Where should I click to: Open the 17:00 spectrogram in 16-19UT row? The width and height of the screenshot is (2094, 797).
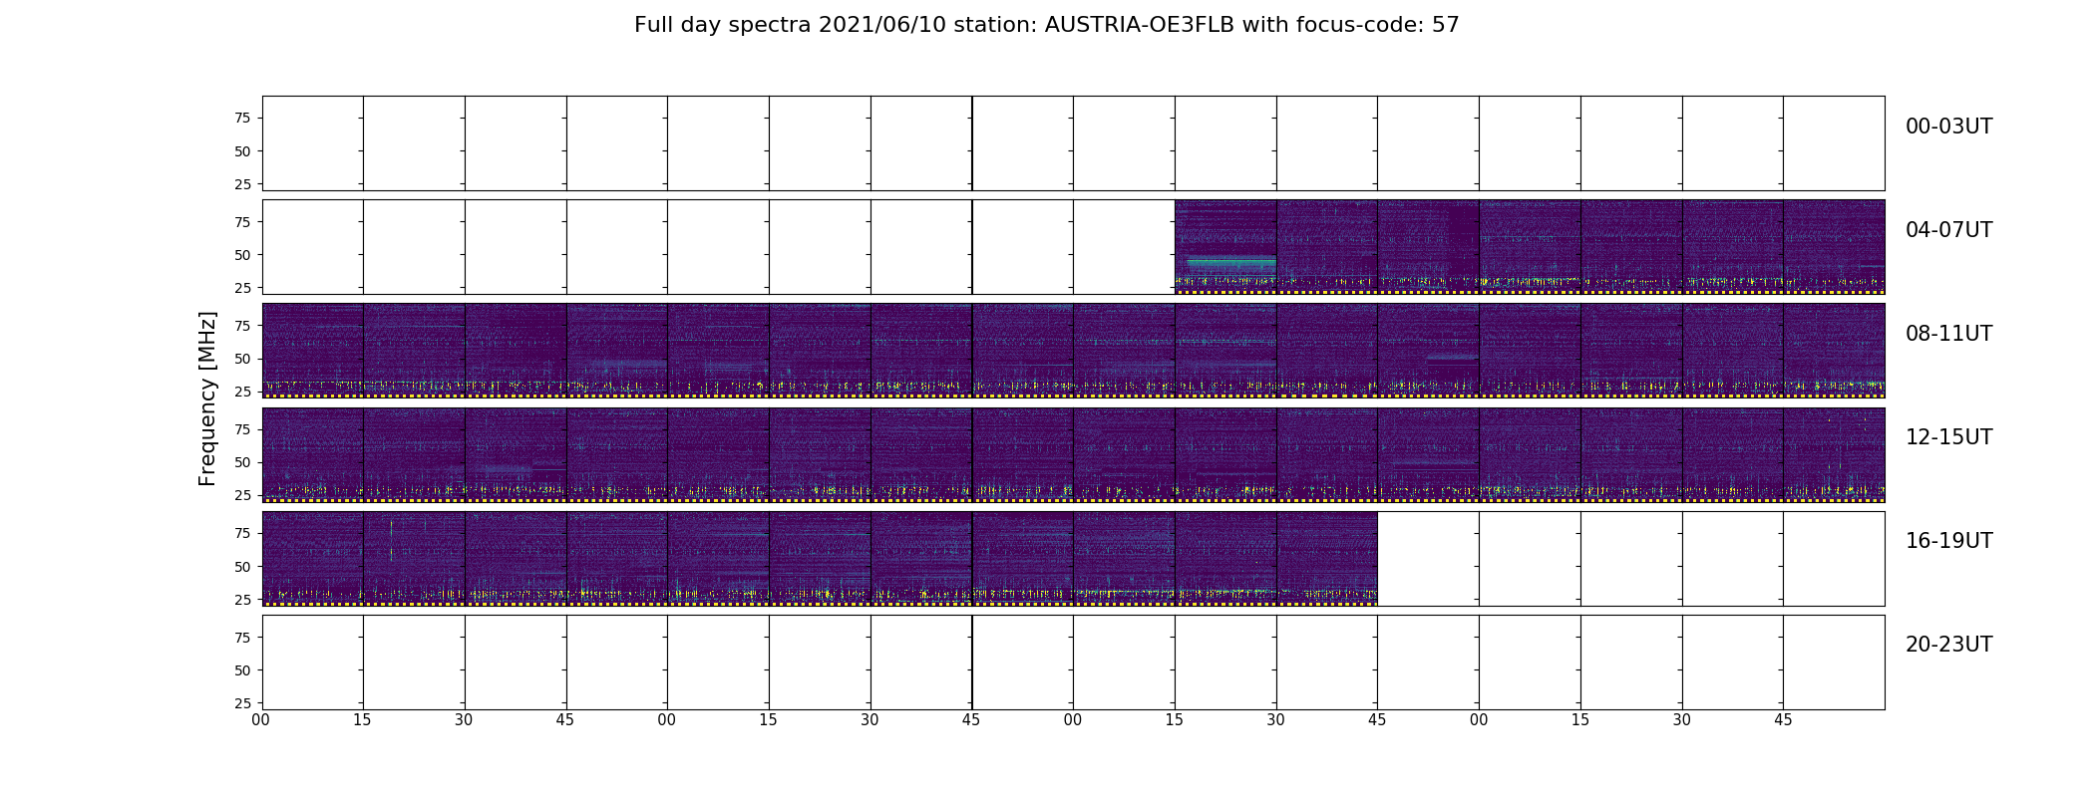pos(718,559)
